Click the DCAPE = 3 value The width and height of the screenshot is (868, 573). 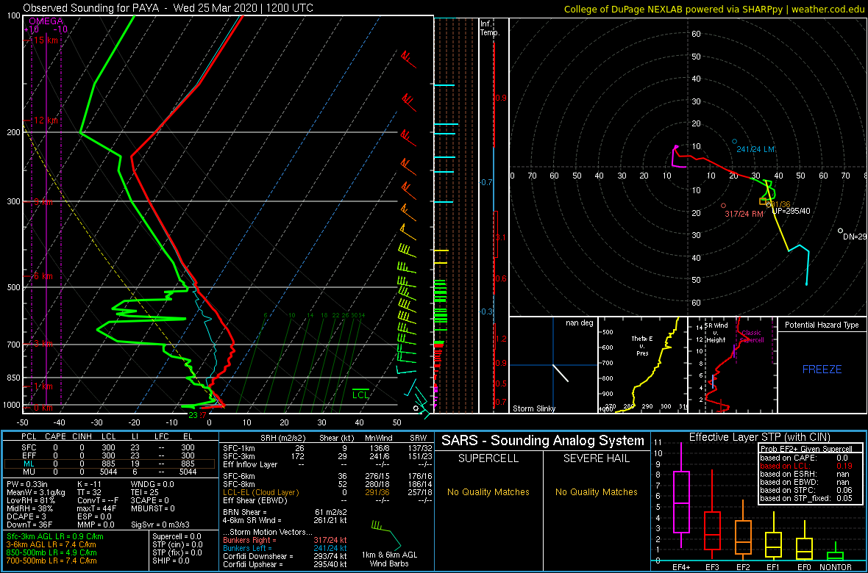(x=27, y=518)
